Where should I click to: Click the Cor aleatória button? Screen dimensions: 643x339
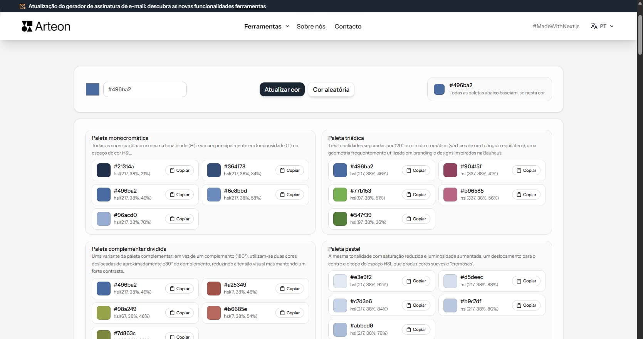(331, 89)
